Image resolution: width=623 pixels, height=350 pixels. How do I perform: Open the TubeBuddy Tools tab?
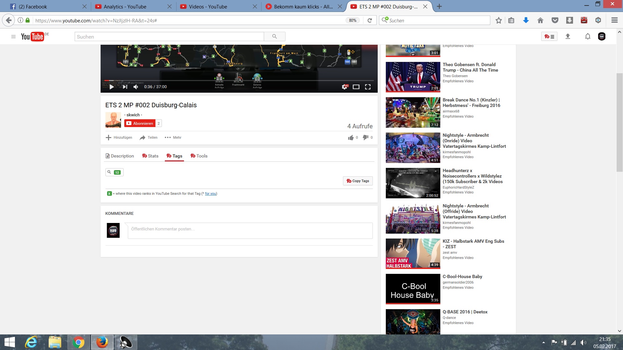pyautogui.click(x=199, y=156)
